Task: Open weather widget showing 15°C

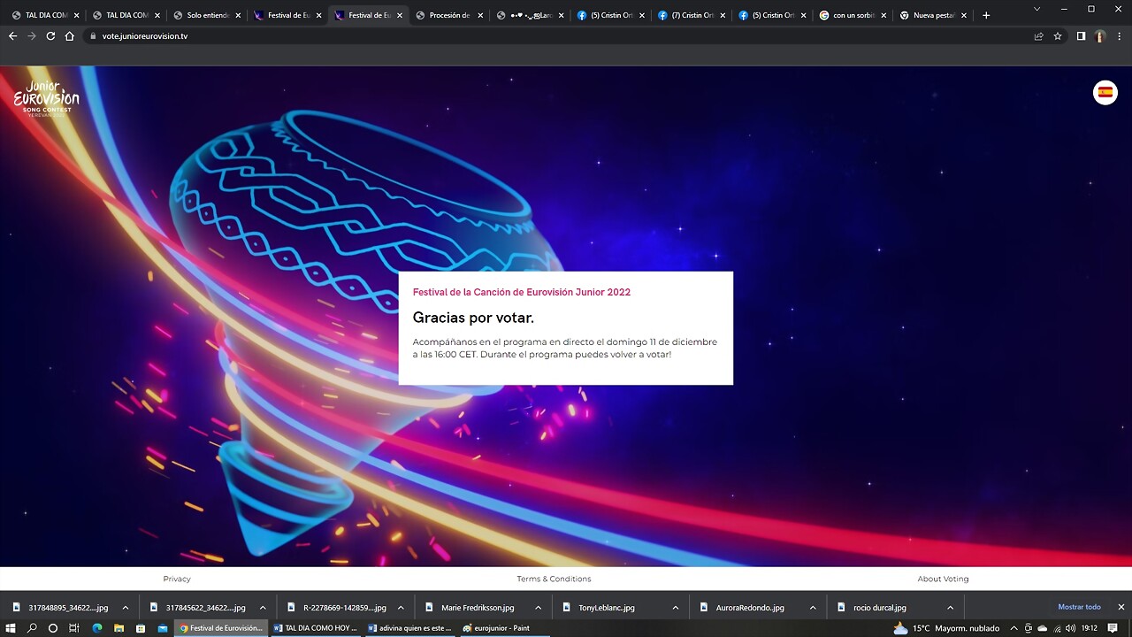Action: pos(946,628)
